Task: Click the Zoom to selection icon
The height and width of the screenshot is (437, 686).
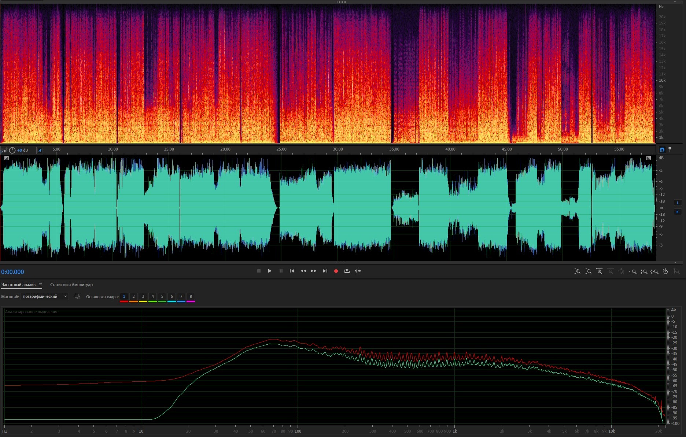Action: click(654, 271)
